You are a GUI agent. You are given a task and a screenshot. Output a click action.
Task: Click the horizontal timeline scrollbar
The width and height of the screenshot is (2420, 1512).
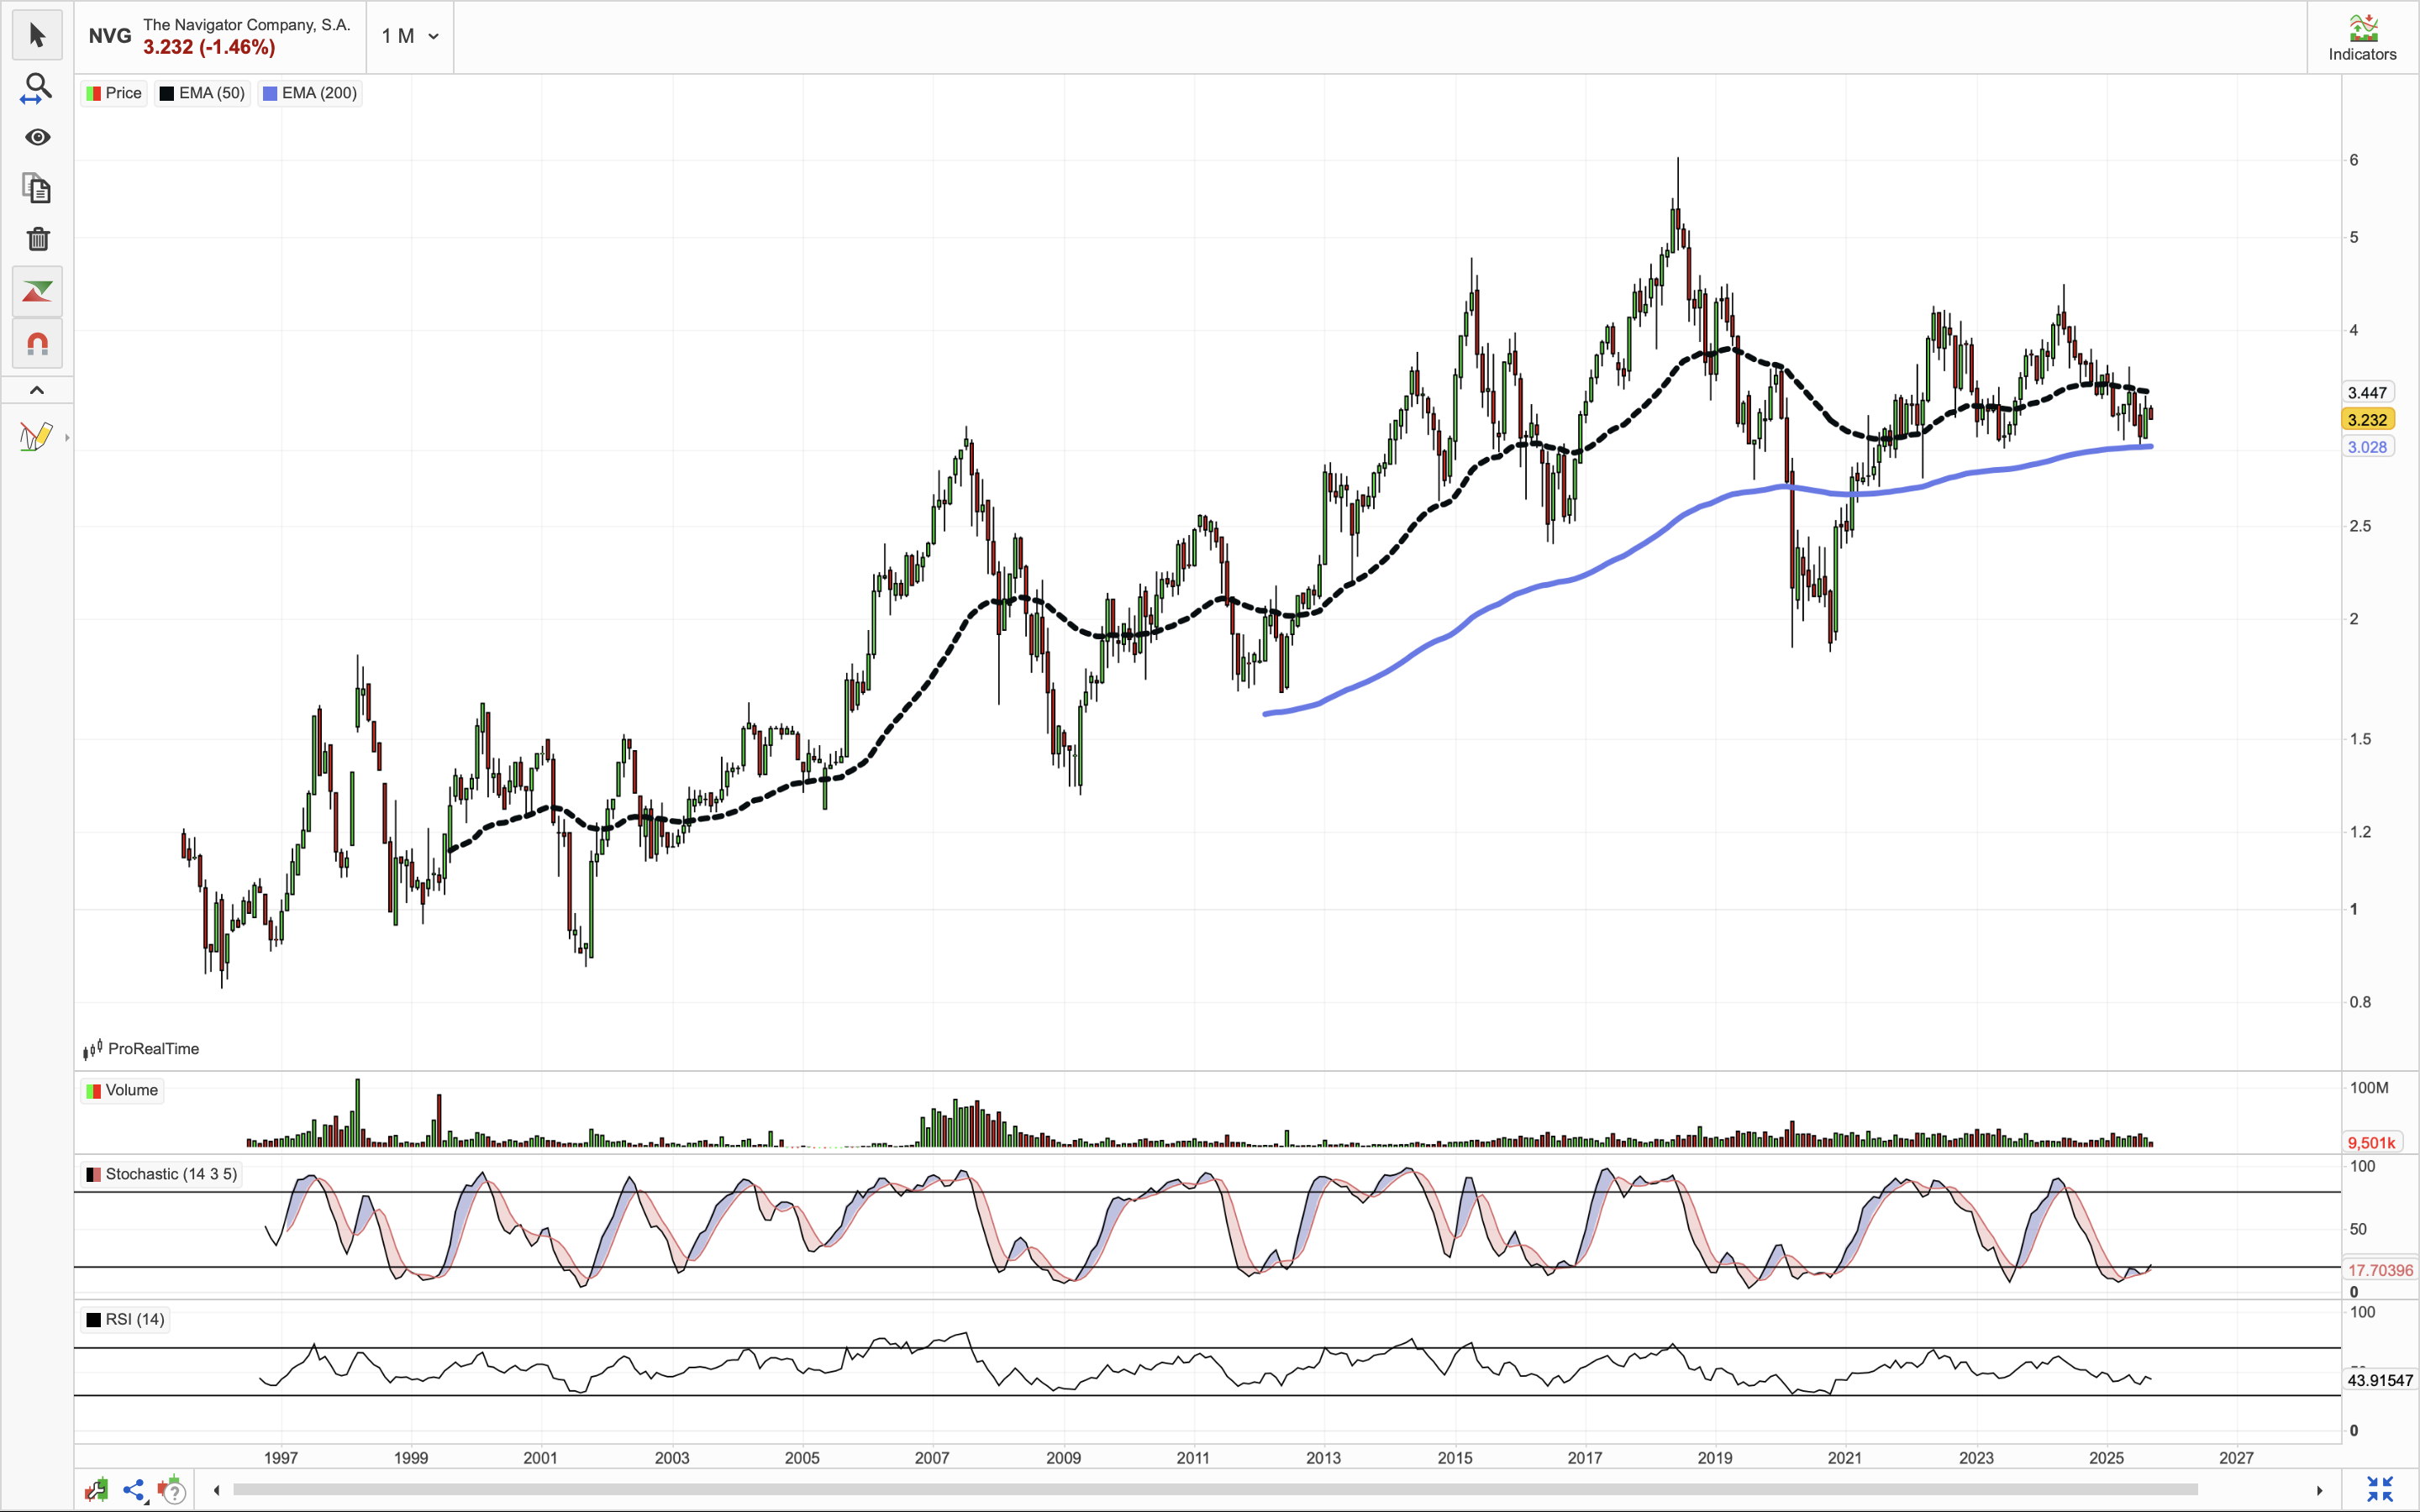point(1214,1490)
